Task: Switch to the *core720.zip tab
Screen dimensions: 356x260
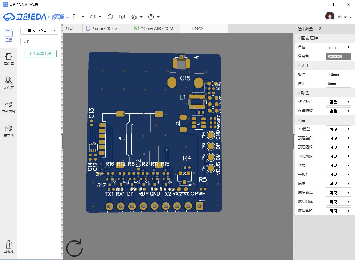Action: 105,28
